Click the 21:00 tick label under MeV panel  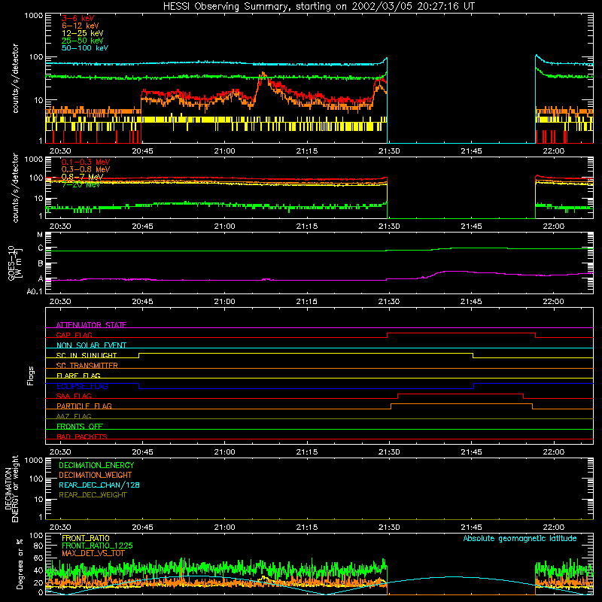(x=224, y=227)
